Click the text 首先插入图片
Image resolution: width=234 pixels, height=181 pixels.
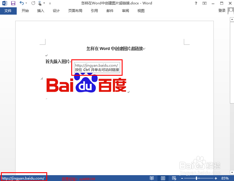57,61
